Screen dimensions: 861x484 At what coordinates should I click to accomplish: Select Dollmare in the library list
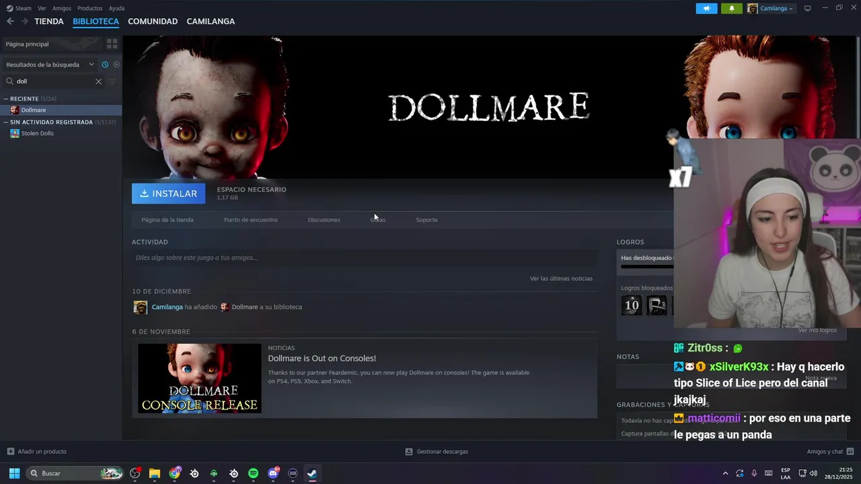[x=61, y=110]
